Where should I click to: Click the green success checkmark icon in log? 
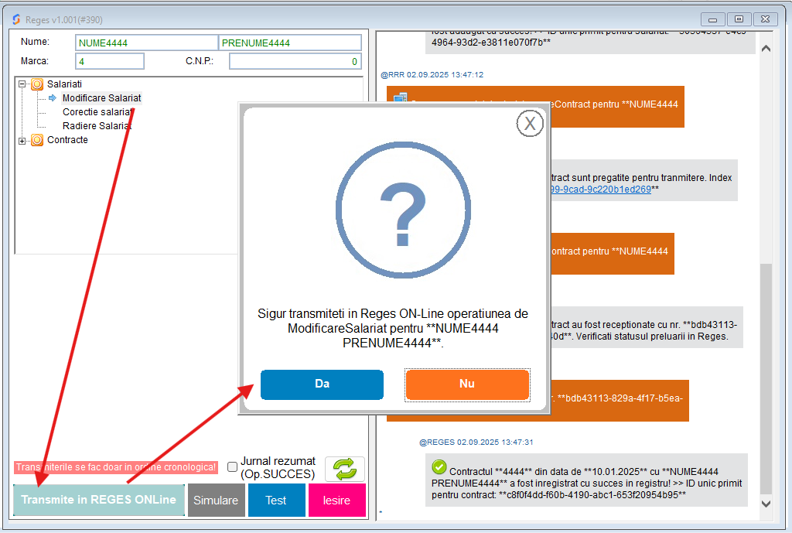(x=439, y=466)
